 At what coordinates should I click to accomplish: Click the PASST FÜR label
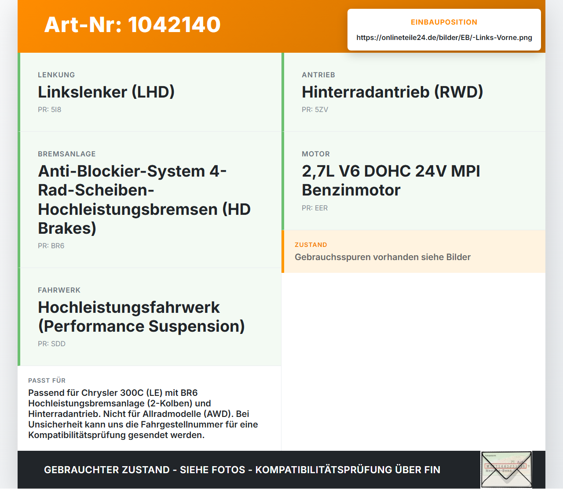coord(47,380)
